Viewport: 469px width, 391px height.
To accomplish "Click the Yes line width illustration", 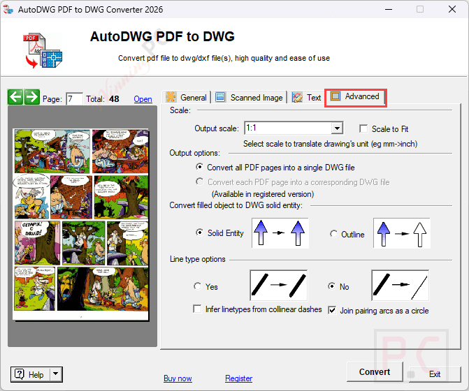I will (278, 286).
